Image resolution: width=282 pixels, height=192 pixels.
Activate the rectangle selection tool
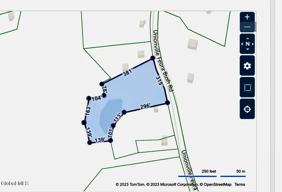coord(247,87)
